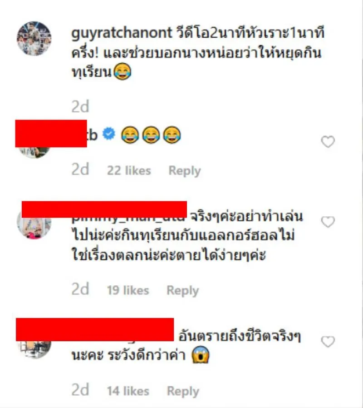Click the 2d timestamp beside 14 likes
The height and width of the screenshot is (408, 363).
(80, 389)
